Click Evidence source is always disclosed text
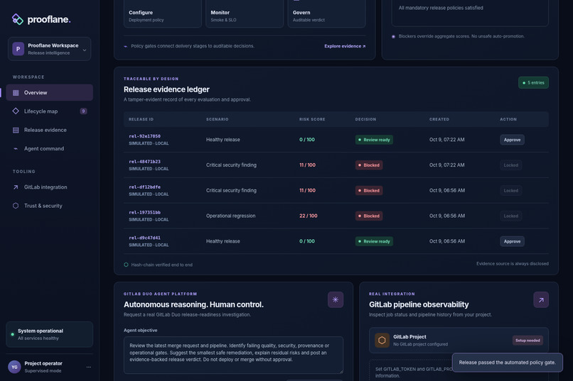 click(513, 264)
